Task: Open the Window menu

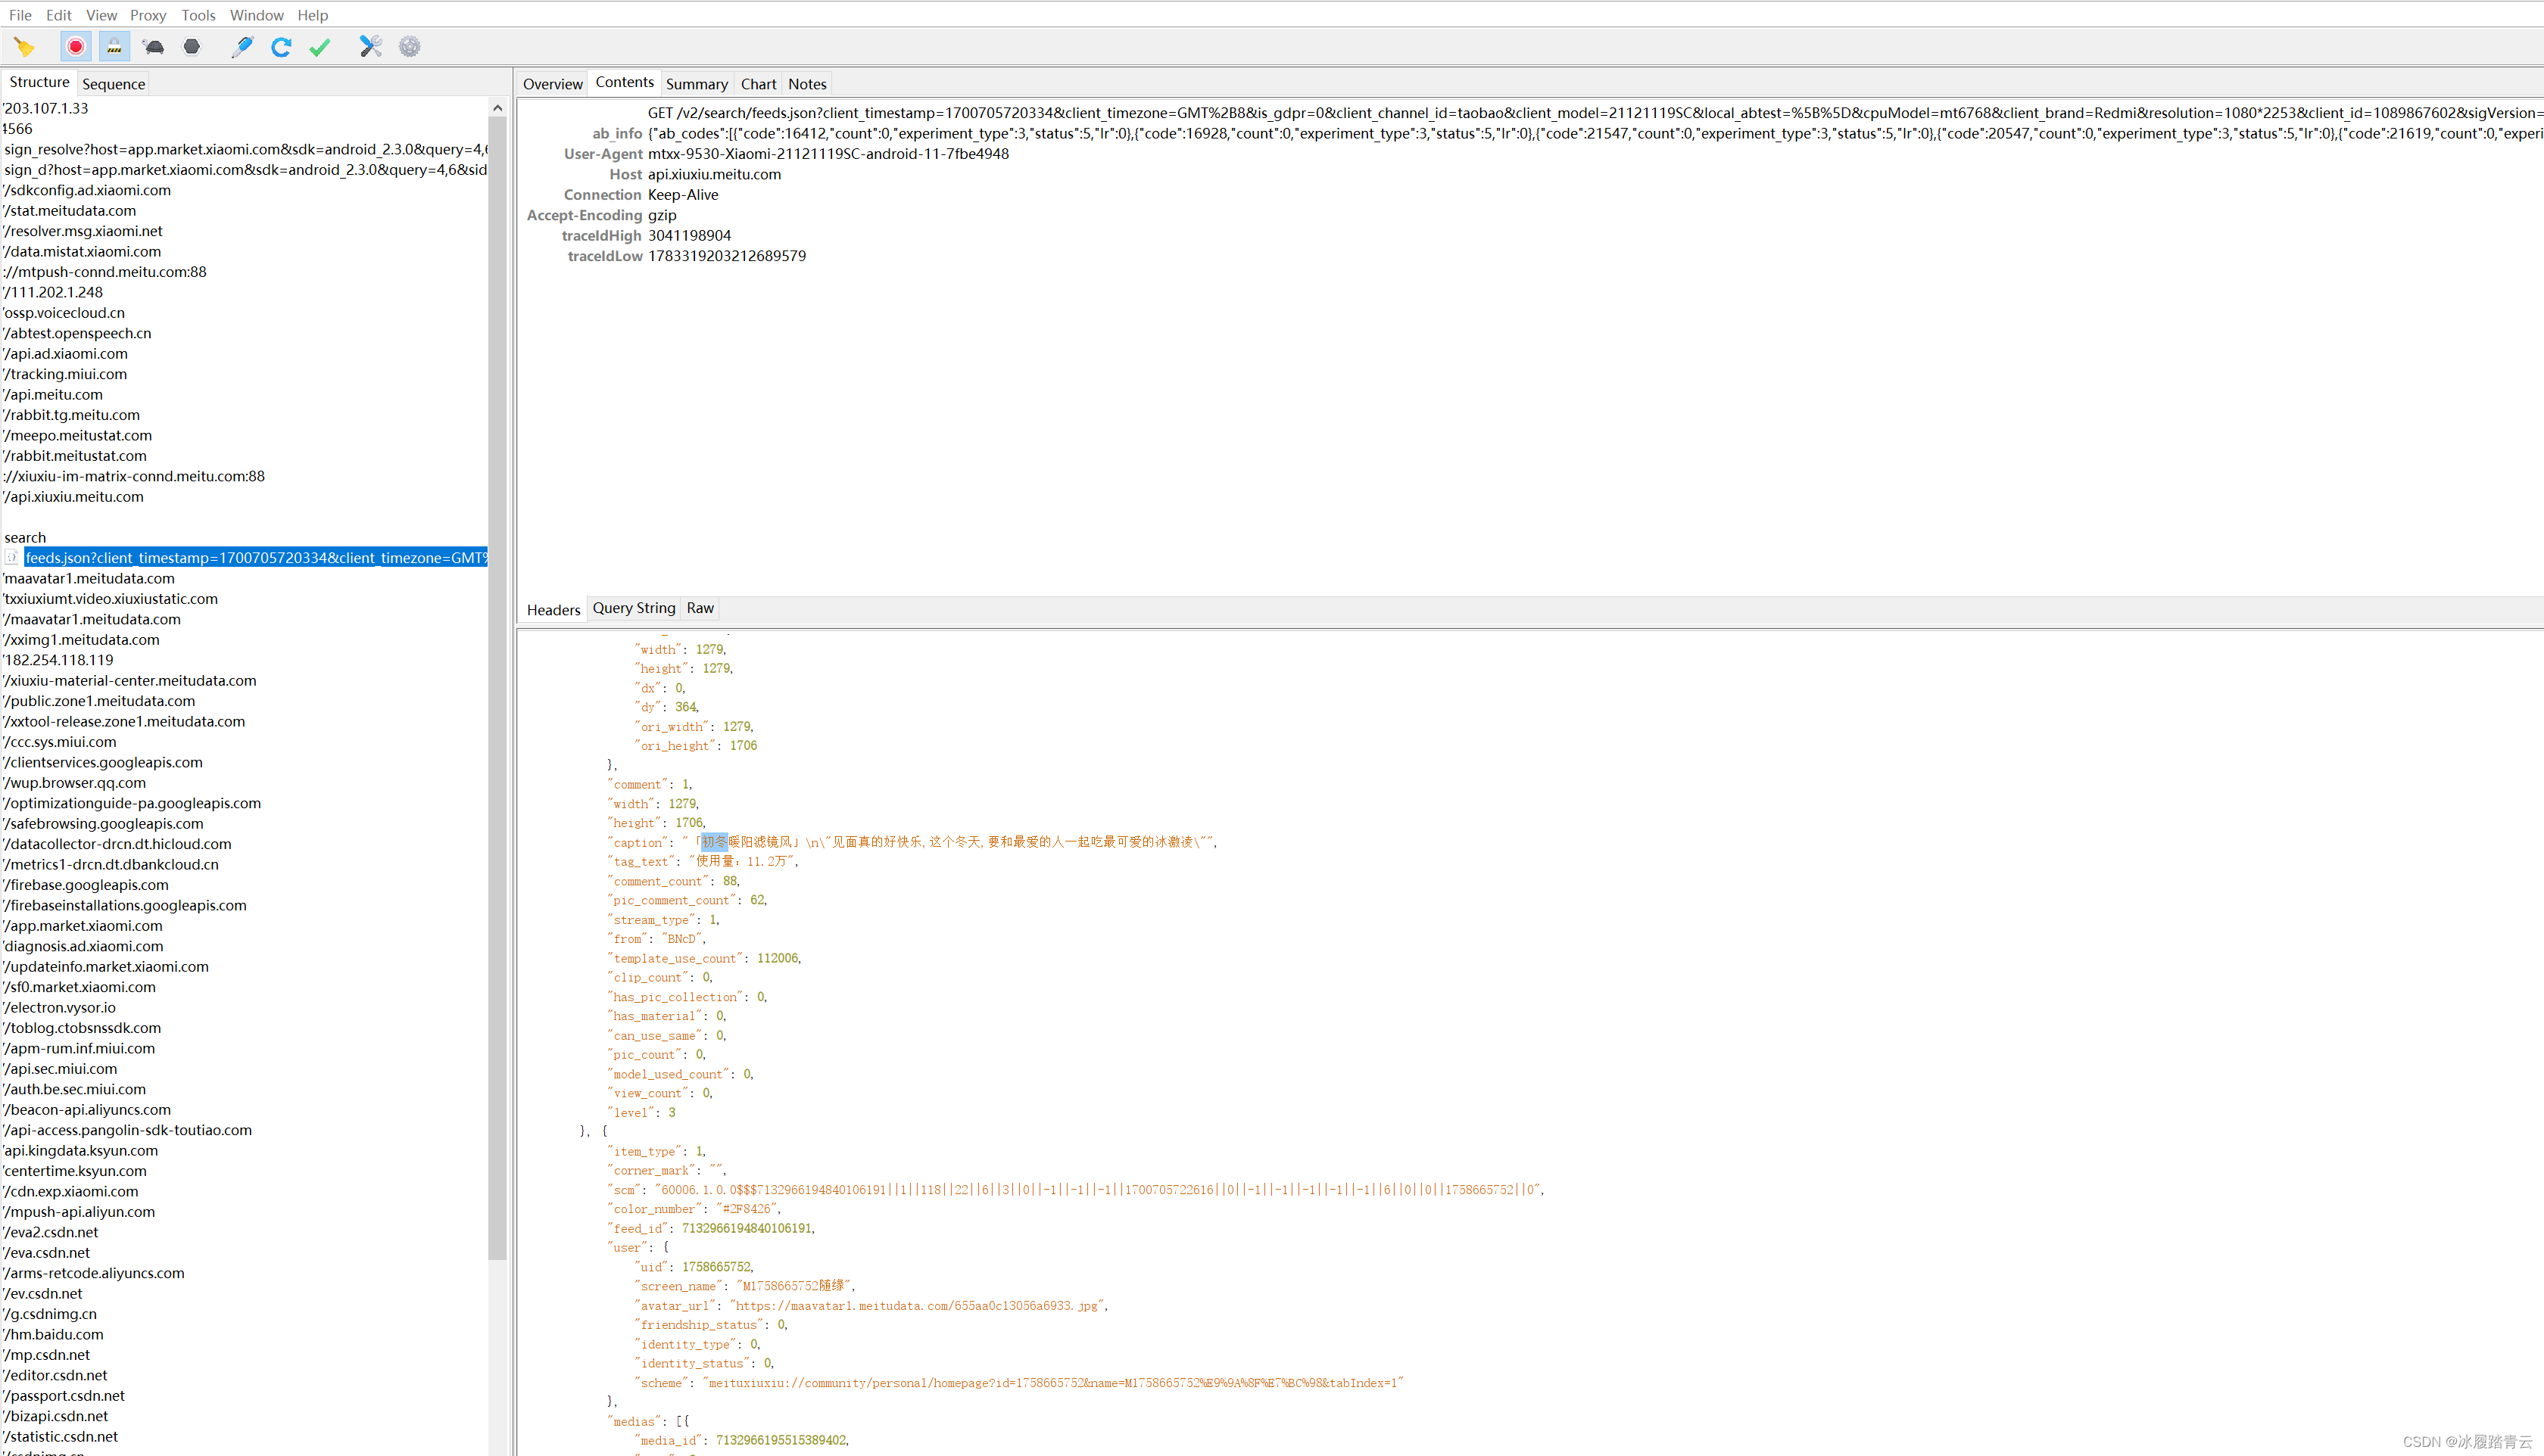Action: point(257,15)
